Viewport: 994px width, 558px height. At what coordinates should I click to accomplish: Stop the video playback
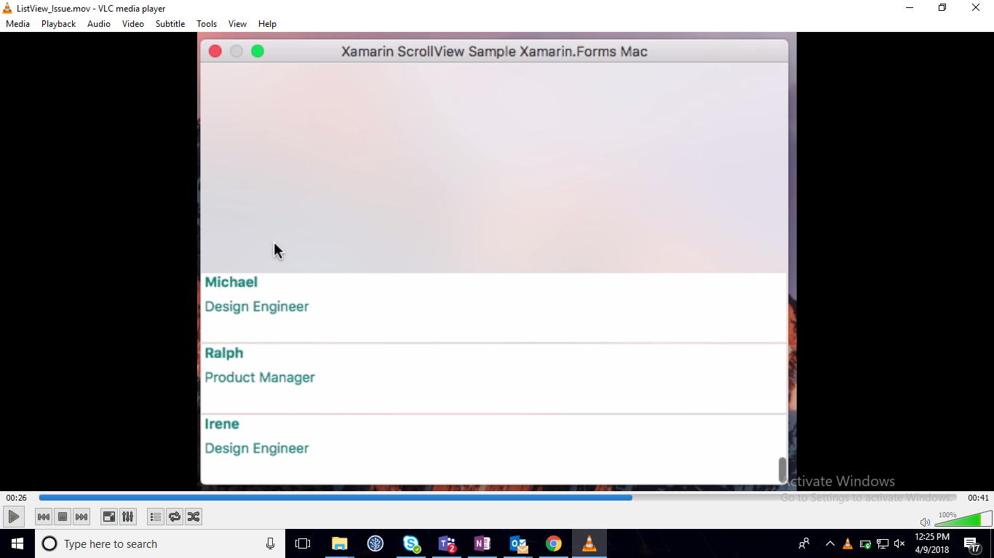coord(63,517)
